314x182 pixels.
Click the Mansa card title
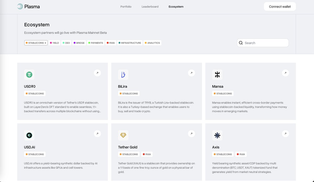tap(218, 86)
